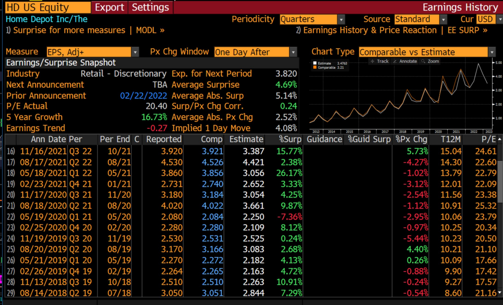Open the Chart Type dropdown arrow
Image resolution: width=503 pixels, height=305 pixels.
click(x=492, y=52)
